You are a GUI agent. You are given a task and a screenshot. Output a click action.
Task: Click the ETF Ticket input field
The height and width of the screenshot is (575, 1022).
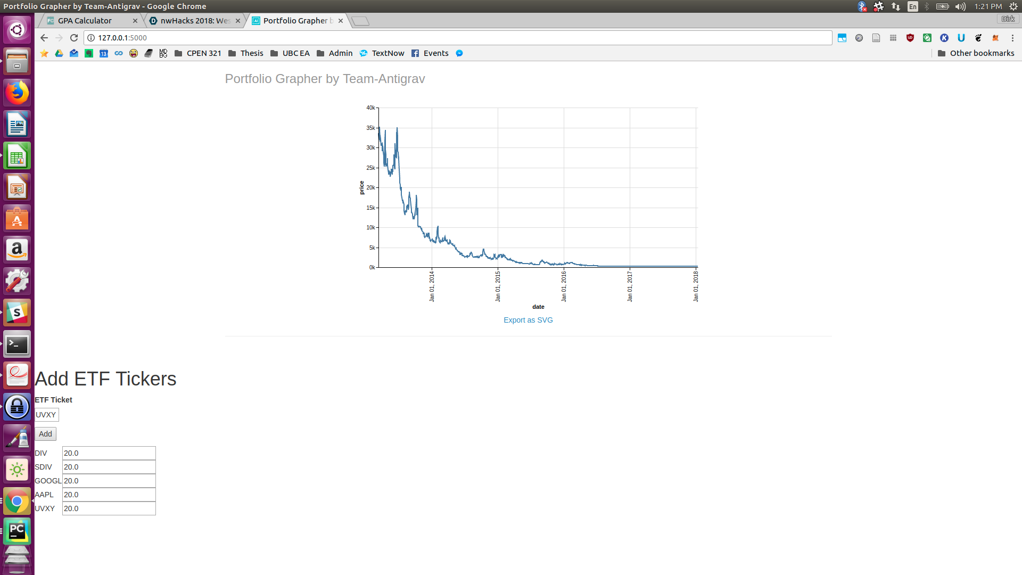[x=46, y=415]
